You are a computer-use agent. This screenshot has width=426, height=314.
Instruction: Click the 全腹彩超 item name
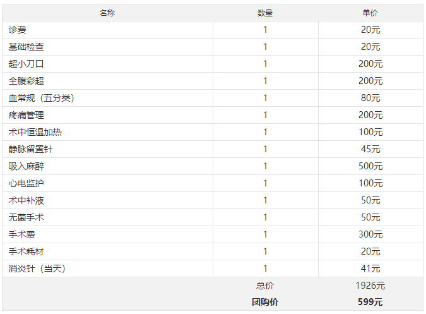pos(26,81)
